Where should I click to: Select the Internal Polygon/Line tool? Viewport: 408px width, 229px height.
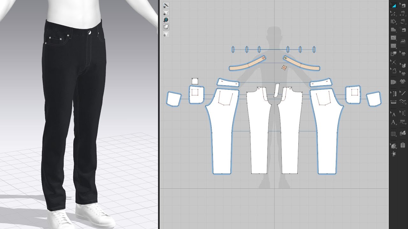click(x=394, y=38)
